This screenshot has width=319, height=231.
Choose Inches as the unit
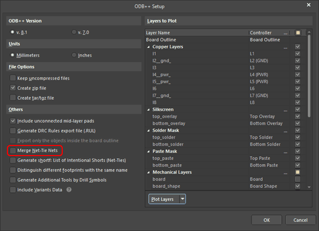pos(74,55)
